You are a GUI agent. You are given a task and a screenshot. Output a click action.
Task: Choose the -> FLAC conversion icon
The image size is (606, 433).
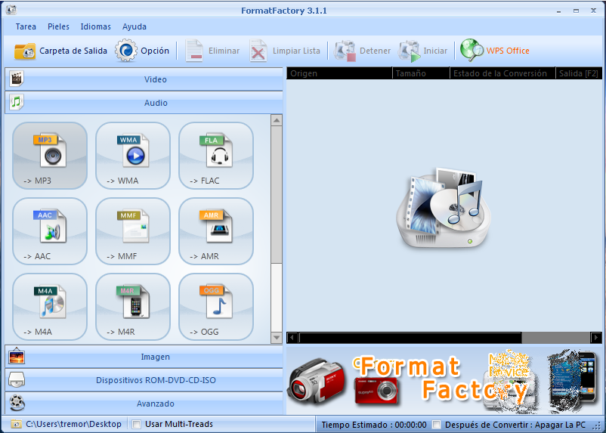[x=216, y=156]
